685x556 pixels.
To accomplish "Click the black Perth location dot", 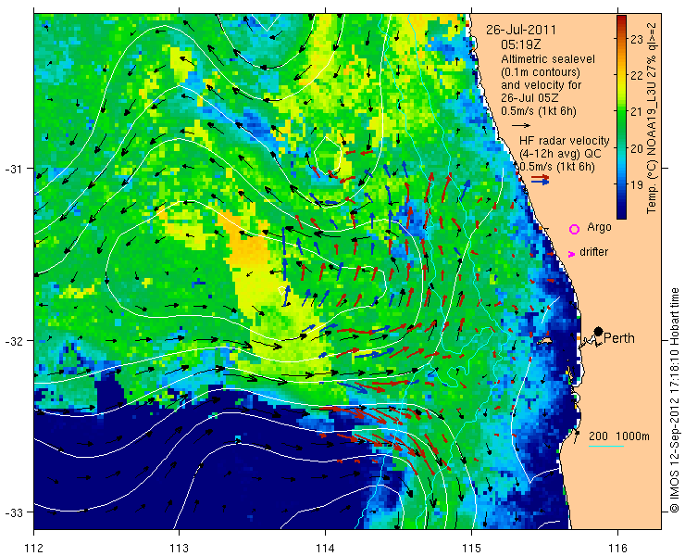I will click(x=599, y=331).
